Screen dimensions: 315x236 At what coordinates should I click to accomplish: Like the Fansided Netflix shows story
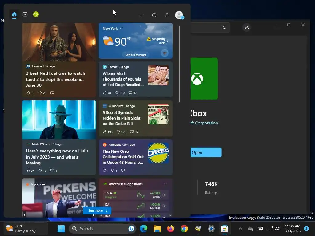point(30,93)
